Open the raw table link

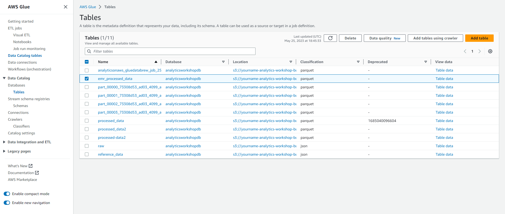[x=101, y=146]
